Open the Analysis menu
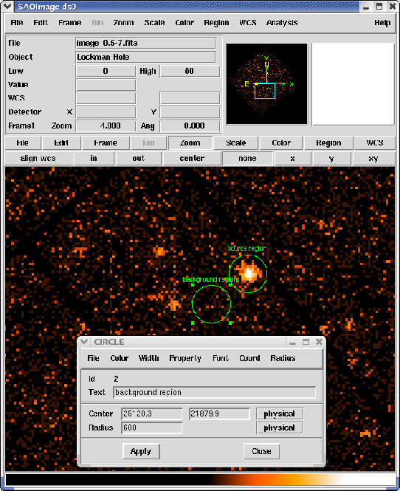The width and height of the screenshot is (400, 491). 282,23
